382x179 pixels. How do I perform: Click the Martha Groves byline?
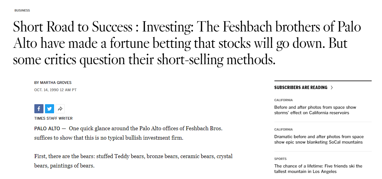tap(53, 83)
